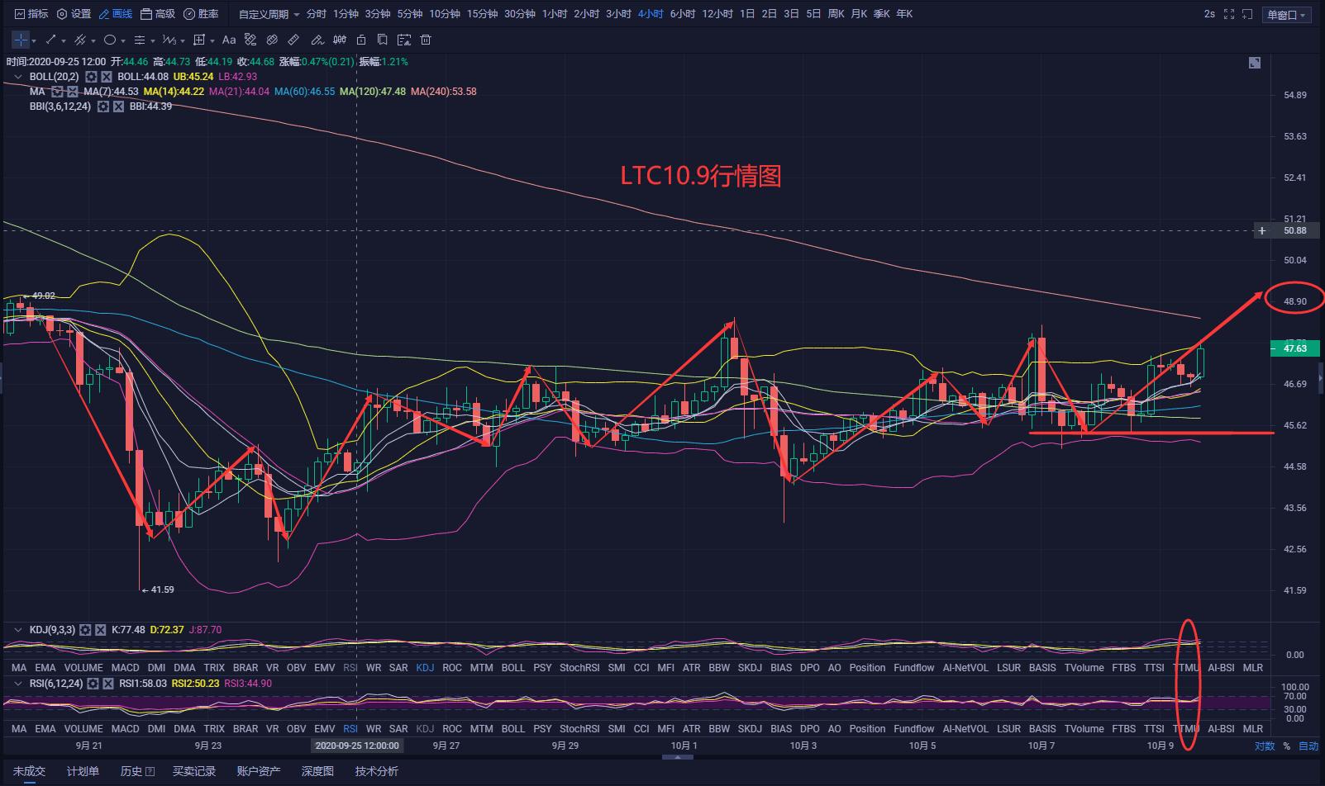Open KDJ(9,3,3) indicator settings gear

point(85,630)
